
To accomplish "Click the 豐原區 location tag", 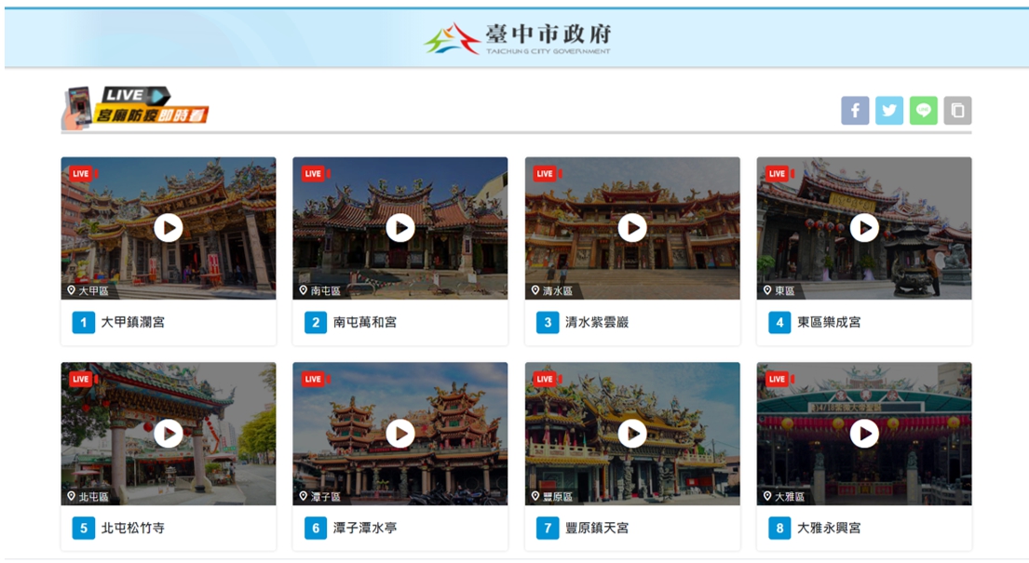I will (x=553, y=497).
